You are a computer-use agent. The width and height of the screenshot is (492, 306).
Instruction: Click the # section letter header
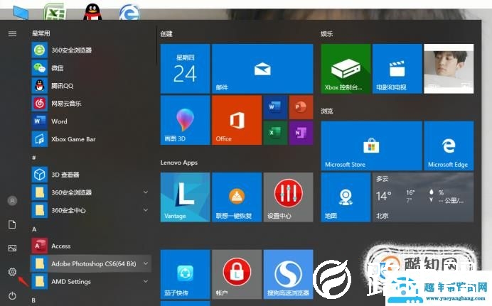click(34, 158)
